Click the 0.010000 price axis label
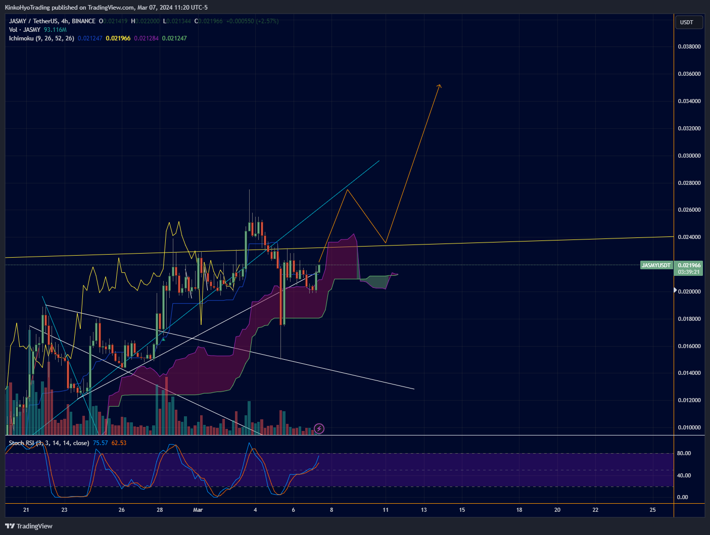The width and height of the screenshot is (710, 535). (689, 427)
